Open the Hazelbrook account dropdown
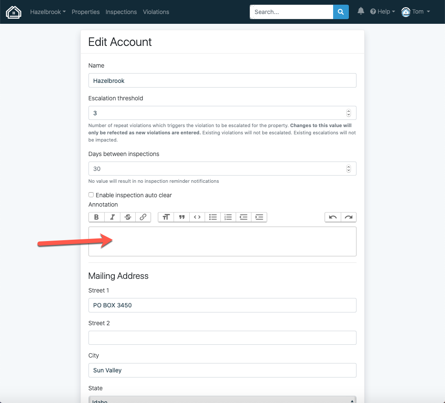The height and width of the screenshot is (403, 445). coord(48,12)
